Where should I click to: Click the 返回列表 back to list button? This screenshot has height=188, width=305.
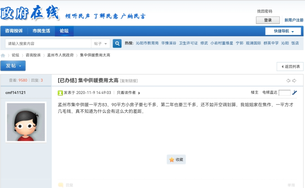(290, 66)
